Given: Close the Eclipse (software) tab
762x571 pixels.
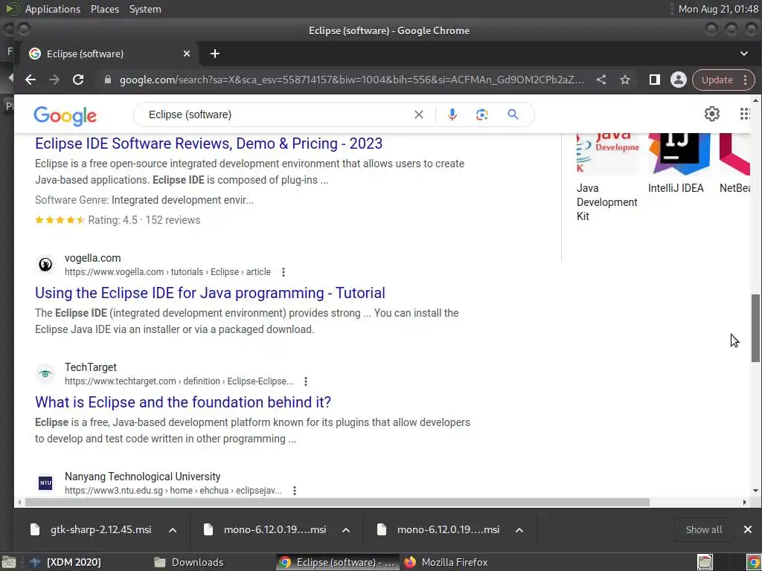Looking at the screenshot, I should pos(187,54).
